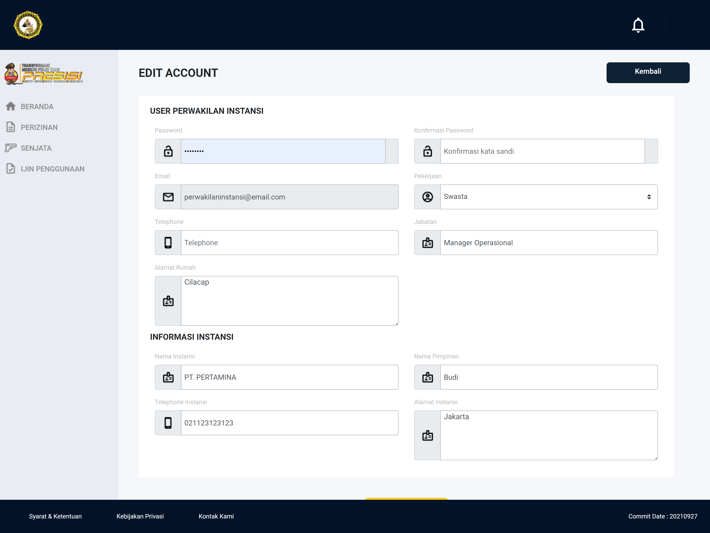
Task: Click the Senjata gun icon in sidebar
Action: tap(11, 148)
